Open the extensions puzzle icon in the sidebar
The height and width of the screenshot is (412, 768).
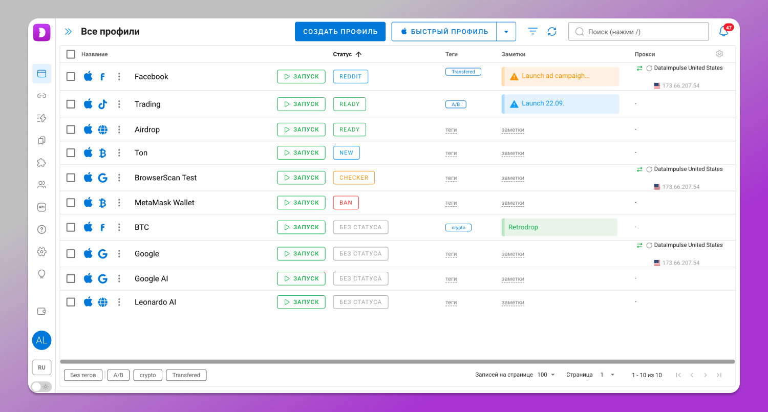pos(42,163)
